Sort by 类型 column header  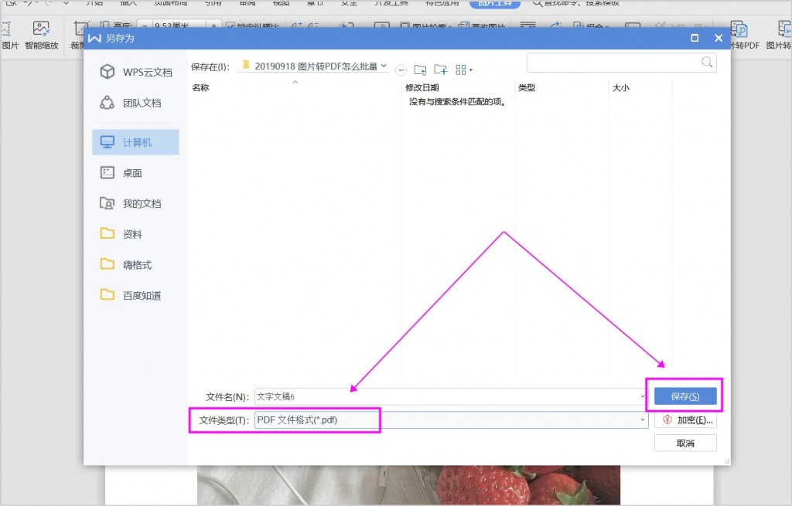[x=526, y=88]
